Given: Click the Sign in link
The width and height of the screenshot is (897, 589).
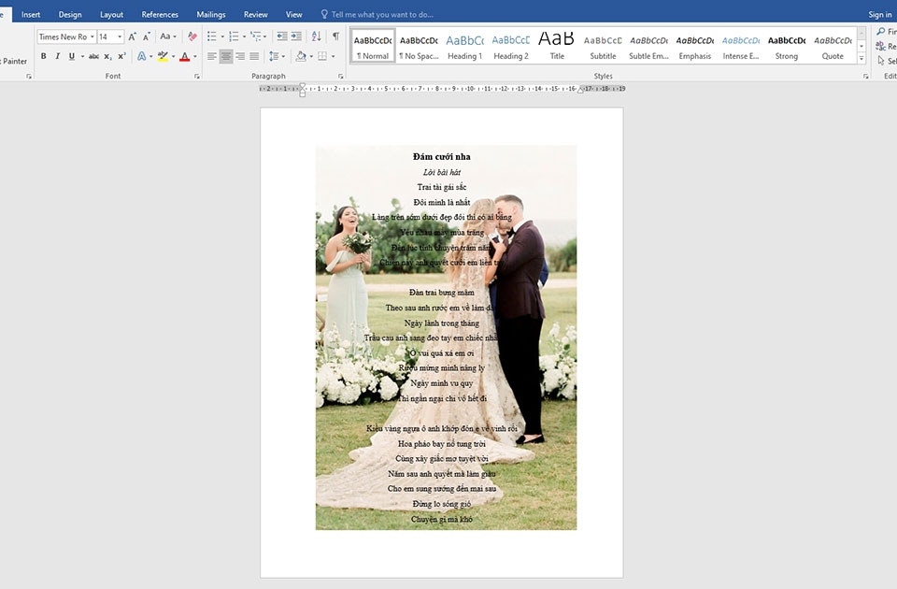Looking at the screenshot, I should click(x=879, y=14).
